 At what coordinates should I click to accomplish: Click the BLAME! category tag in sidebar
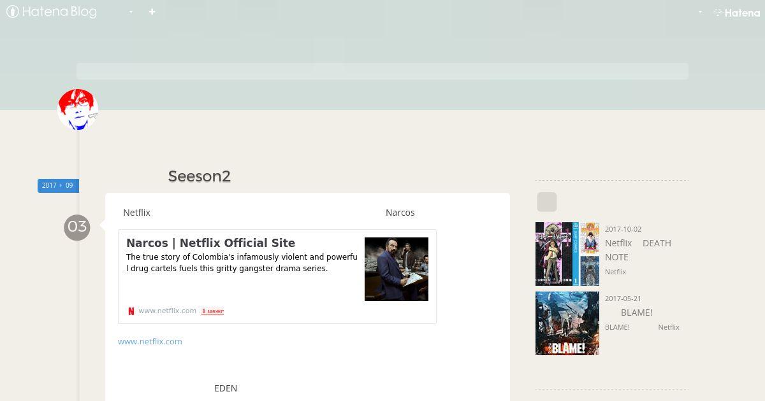click(617, 327)
